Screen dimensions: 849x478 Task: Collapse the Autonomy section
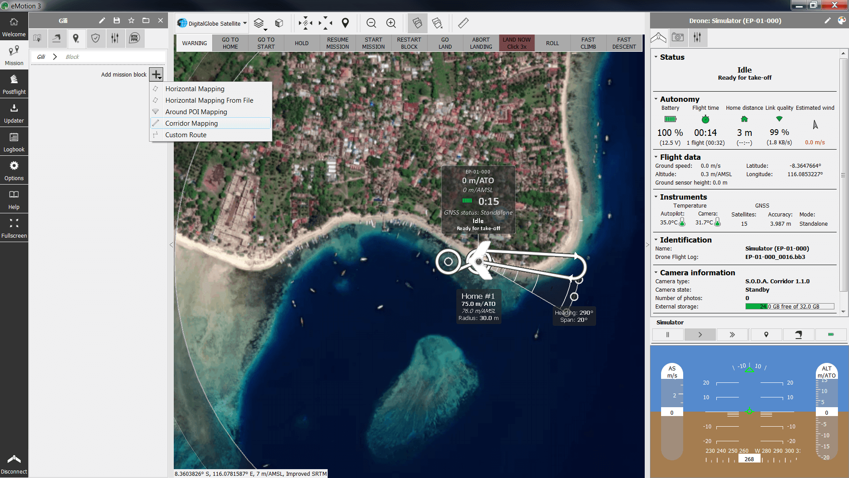click(x=656, y=99)
